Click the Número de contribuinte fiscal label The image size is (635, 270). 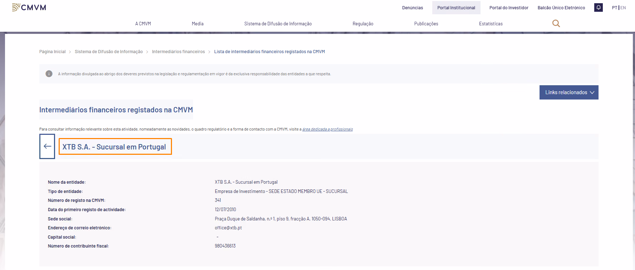tap(79, 246)
